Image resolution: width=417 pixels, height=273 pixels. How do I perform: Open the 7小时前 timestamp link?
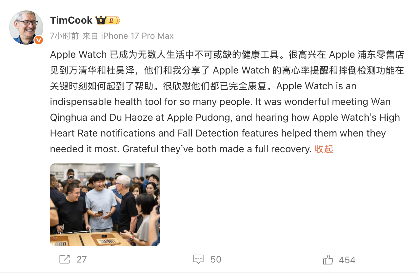click(64, 36)
